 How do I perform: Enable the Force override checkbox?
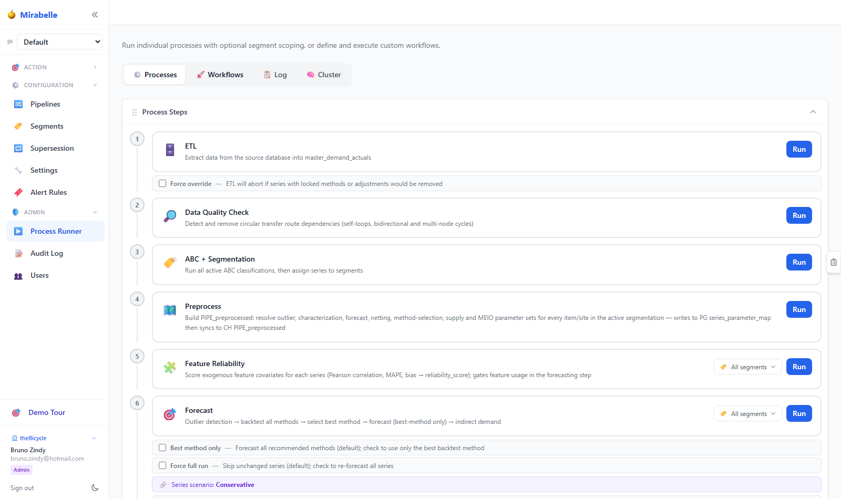point(162,183)
